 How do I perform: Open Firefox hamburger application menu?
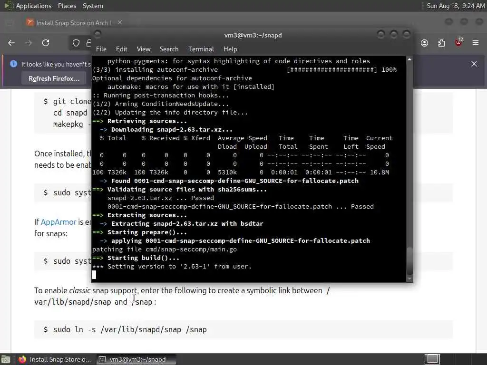pyautogui.click(x=476, y=43)
